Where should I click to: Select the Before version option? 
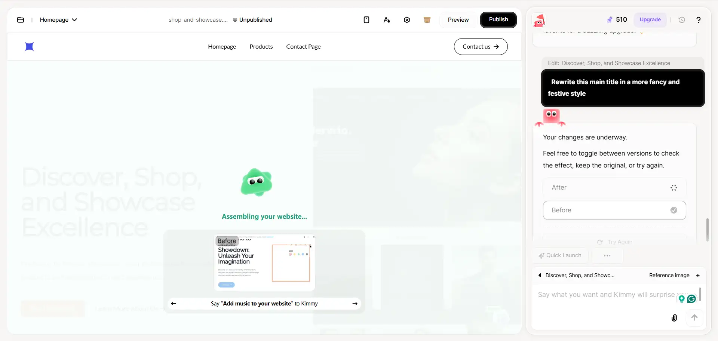(x=614, y=210)
